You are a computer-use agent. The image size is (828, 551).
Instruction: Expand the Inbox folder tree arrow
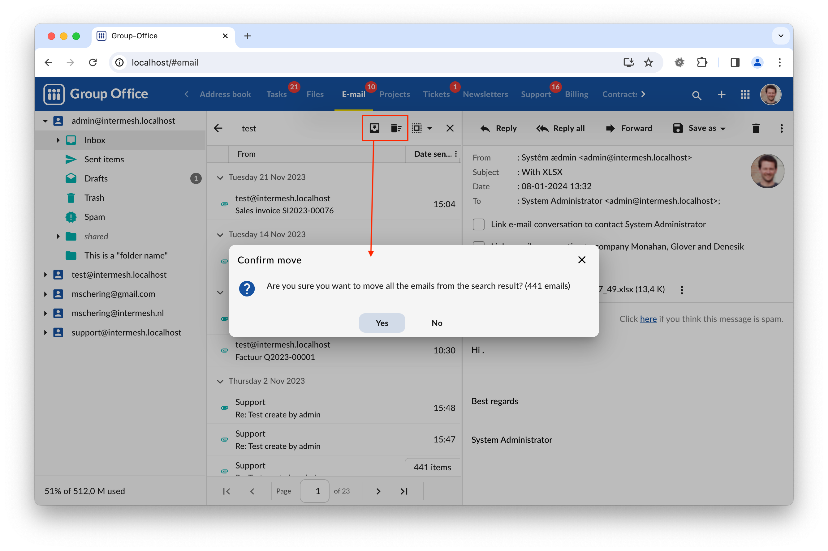pyautogui.click(x=58, y=140)
